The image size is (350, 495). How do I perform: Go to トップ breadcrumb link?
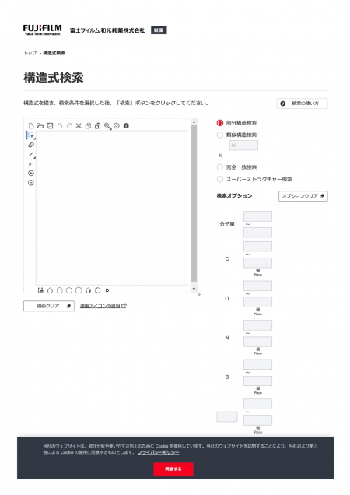pos(30,53)
